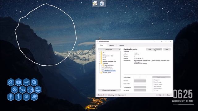Toggle the Draggable checkbox
The image size is (198, 111).
(153, 80)
